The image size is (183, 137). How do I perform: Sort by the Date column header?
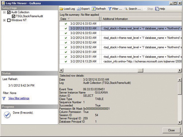(79, 19)
